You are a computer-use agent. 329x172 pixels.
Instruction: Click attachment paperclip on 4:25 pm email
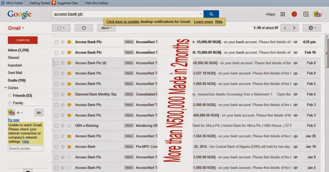click(296, 42)
